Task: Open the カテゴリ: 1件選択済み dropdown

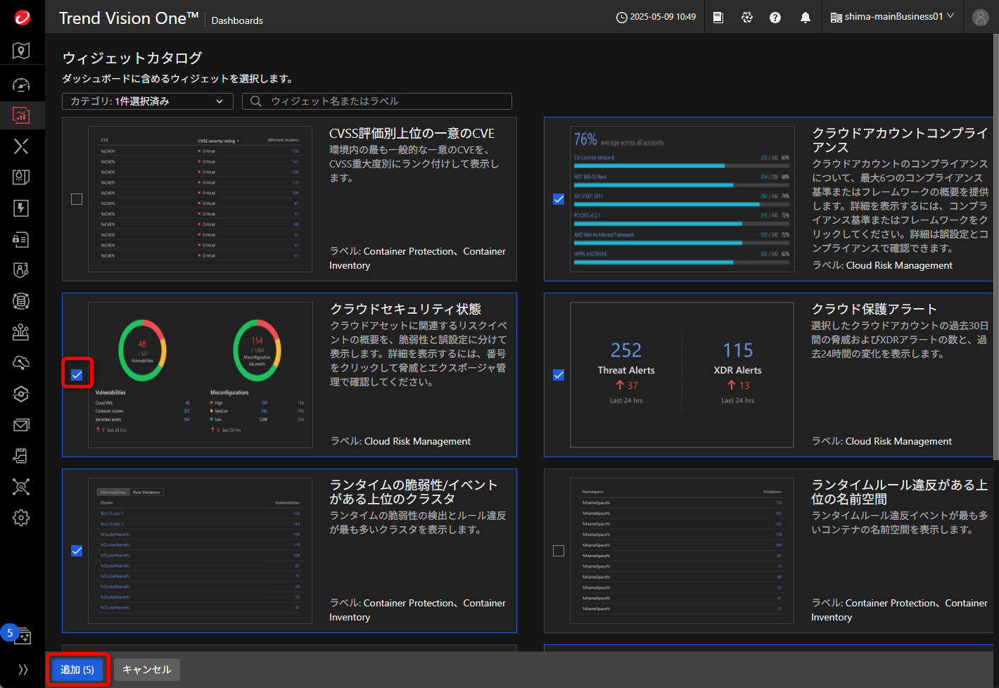Action: point(148,101)
